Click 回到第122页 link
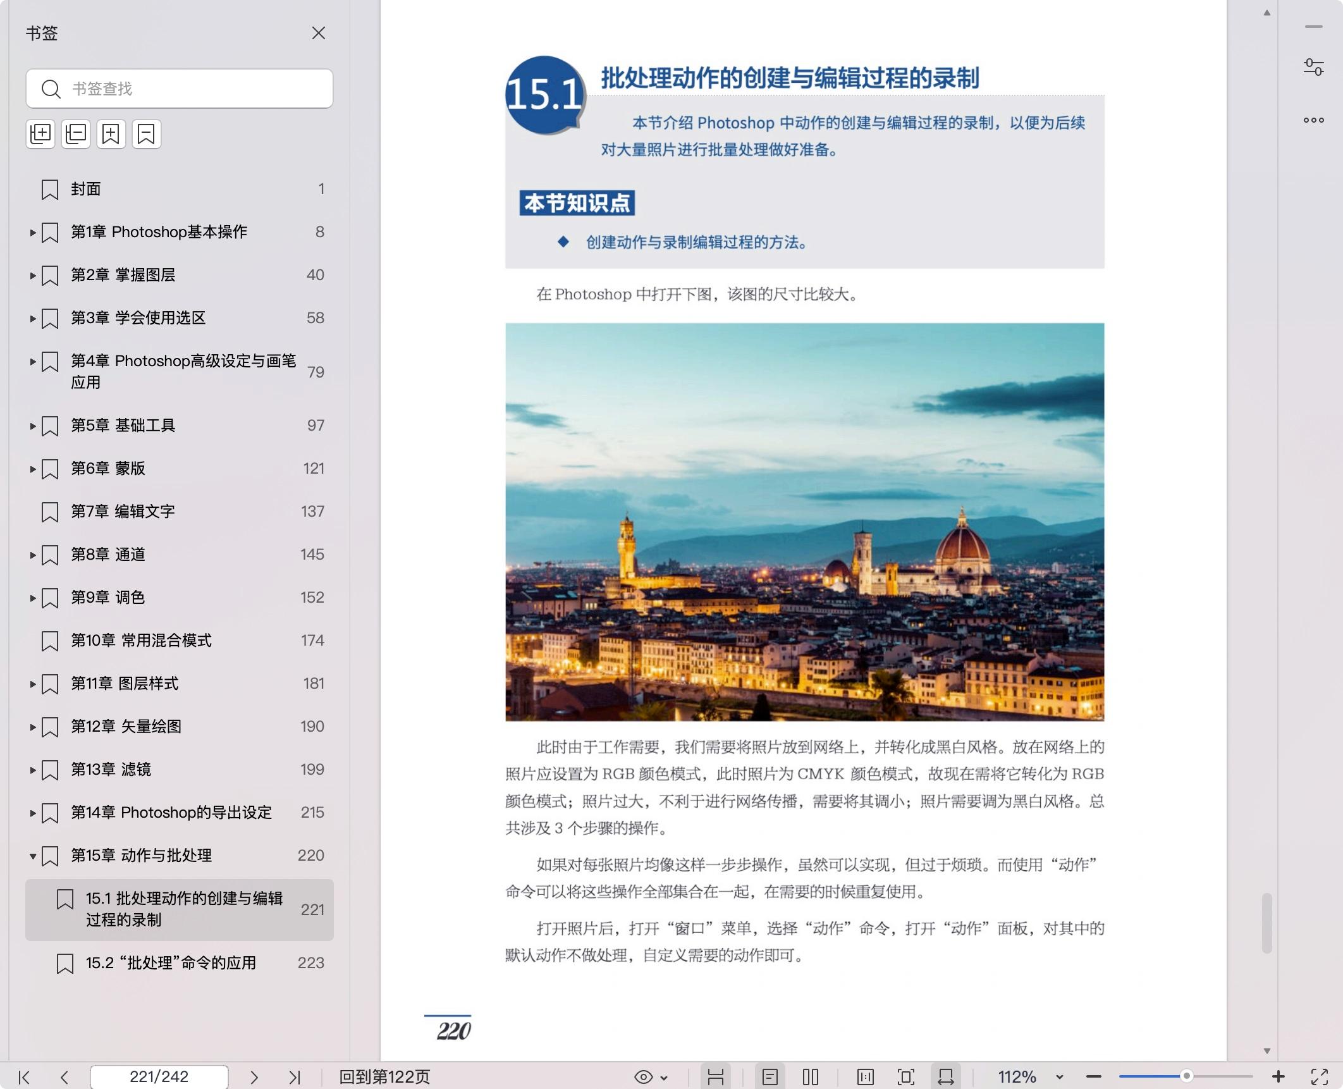This screenshot has height=1089, width=1343. click(x=384, y=1077)
